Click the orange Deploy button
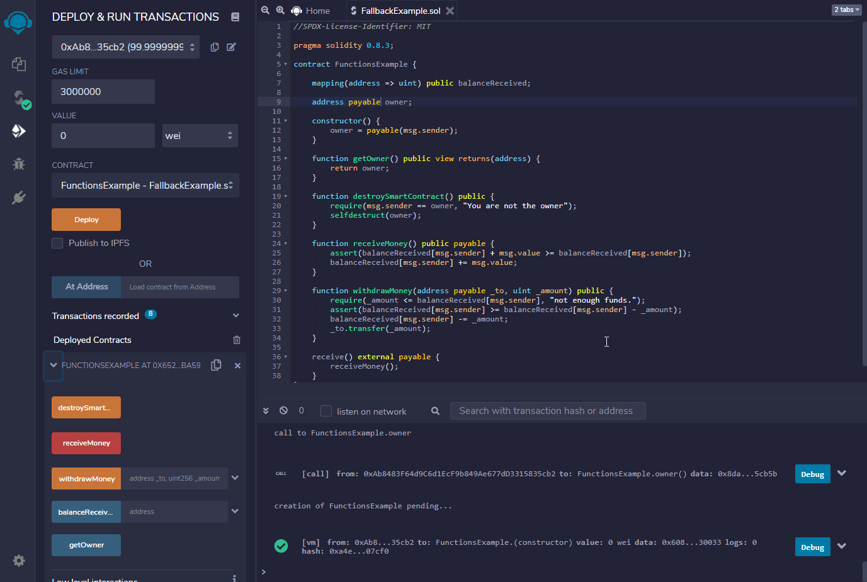Viewport: 867px width, 582px height. click(x=86, y=220)
